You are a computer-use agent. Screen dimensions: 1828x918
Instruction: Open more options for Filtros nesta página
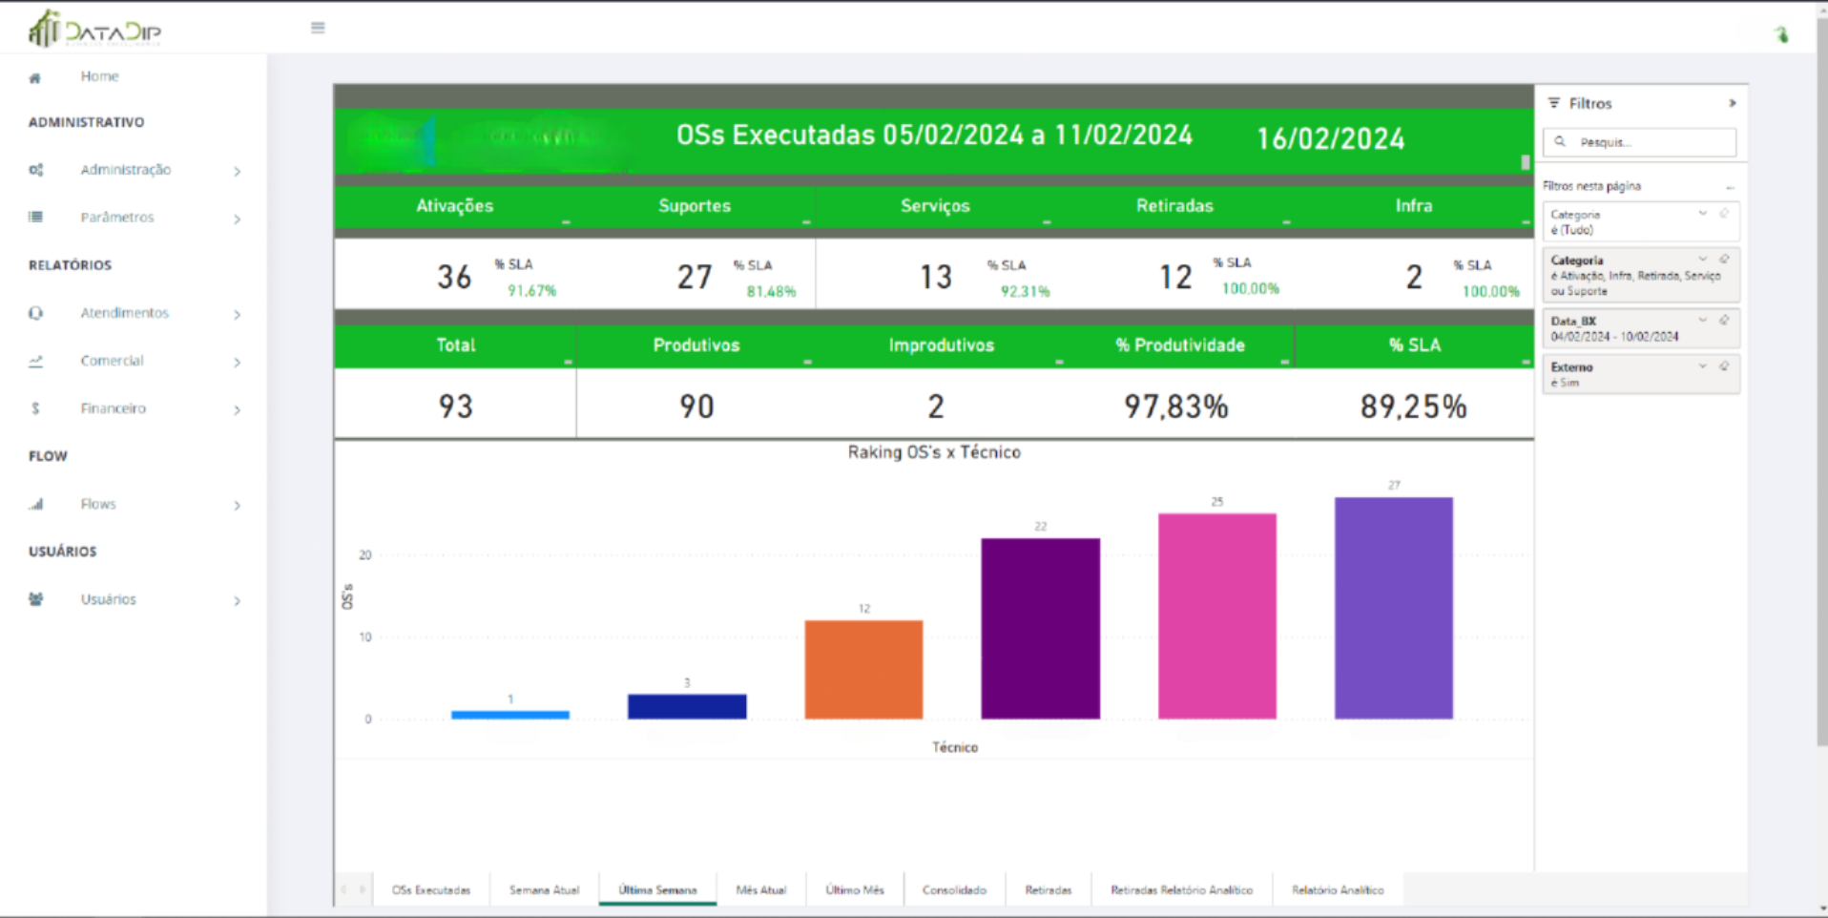coord(1730,187)
